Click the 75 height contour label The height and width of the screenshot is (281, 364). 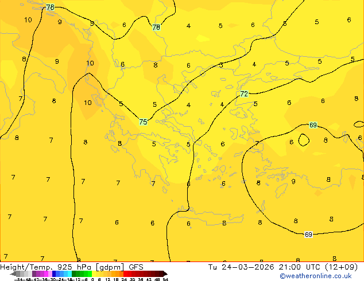pyautogui.click(x=143, y=122)
